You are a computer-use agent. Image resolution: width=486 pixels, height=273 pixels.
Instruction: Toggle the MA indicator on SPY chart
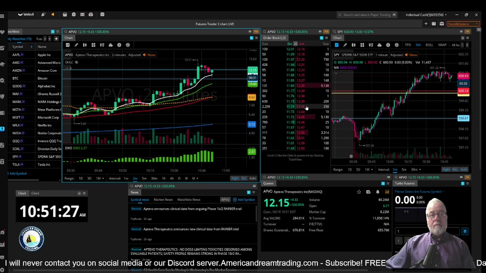coord(418,45)
